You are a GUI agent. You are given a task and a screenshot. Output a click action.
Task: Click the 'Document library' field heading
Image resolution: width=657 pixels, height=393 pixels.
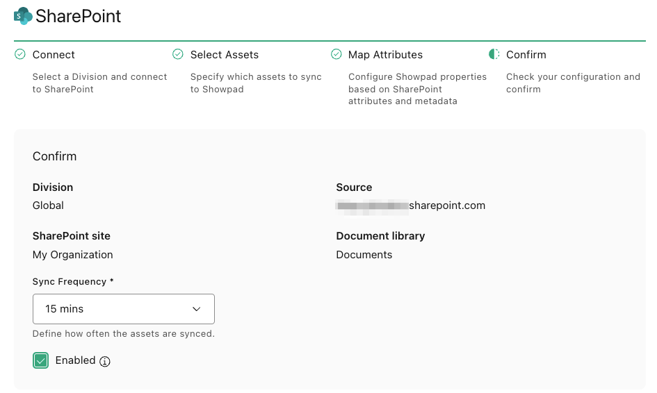(380, 236)
